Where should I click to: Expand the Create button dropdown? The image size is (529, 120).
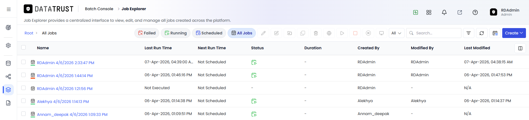point(514,33)
